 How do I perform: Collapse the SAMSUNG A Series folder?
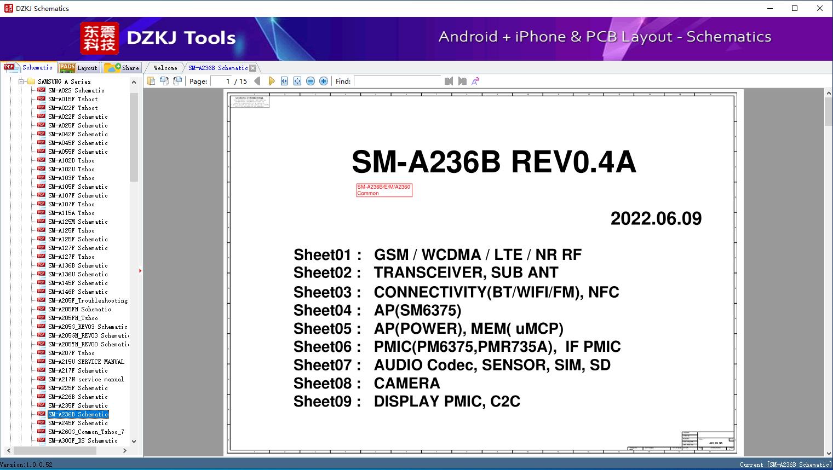pos(21,82)
